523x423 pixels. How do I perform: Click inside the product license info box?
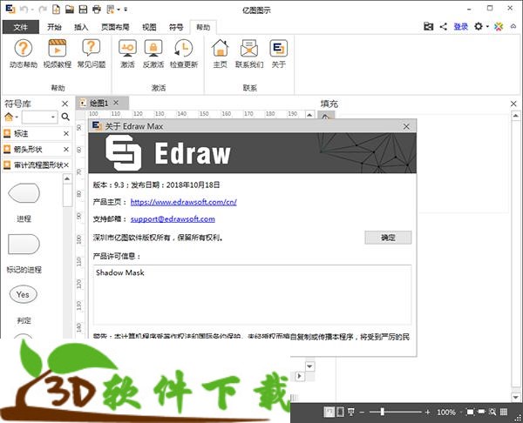252,295
